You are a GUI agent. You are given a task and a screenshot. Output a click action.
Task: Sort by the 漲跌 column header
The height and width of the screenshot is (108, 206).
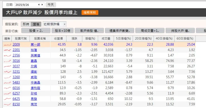pyautogui.click(x=74, y=39)
